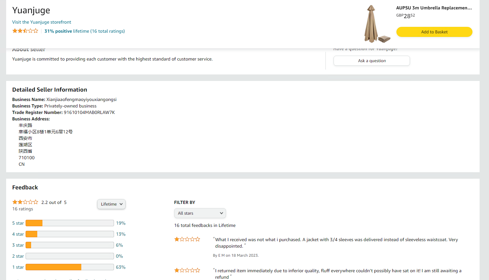Screen dimensions: 489x280
Task: Click the 19% value for 5 star
Action: [121, 223]
